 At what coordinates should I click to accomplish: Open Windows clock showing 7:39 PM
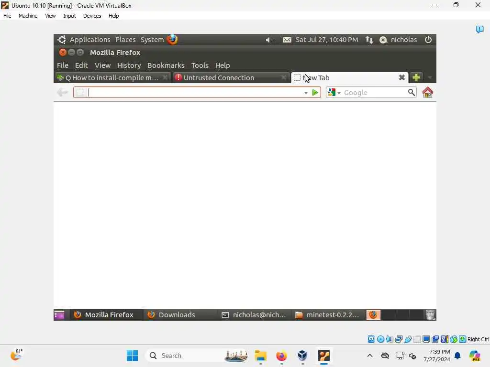click(x=437, y=356)
